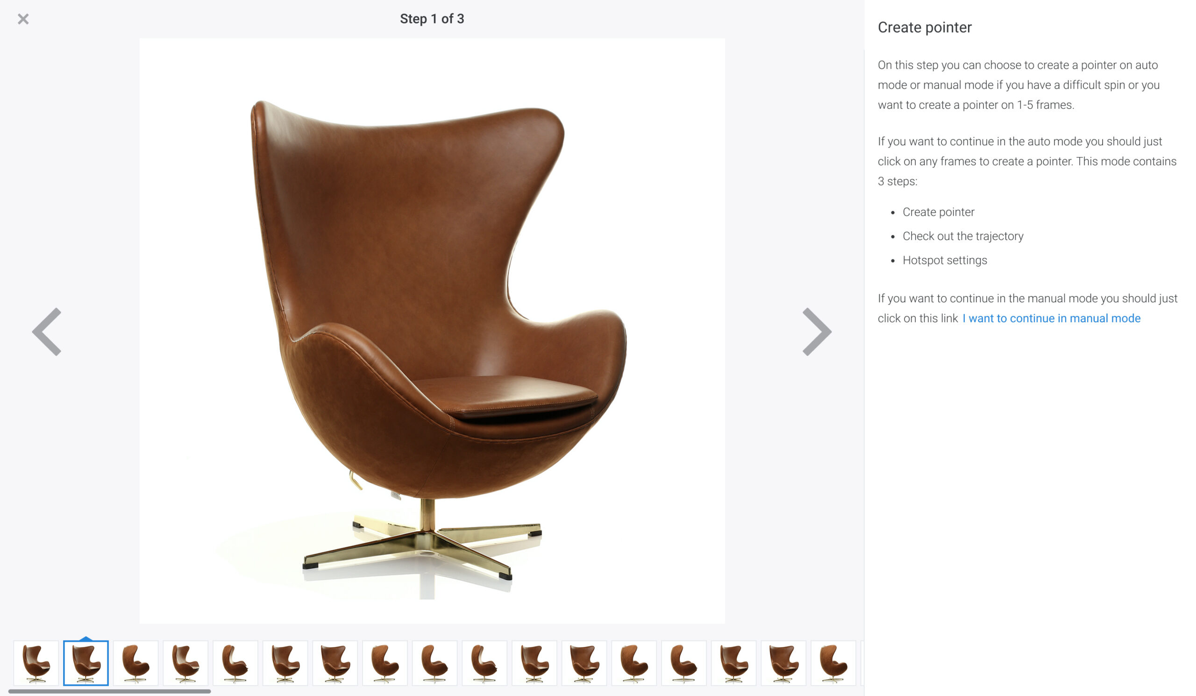The width and height of the screenshot is (1196, 696).
Task: Select the fourteenth chair thumbnail frame
Action: 684,663
